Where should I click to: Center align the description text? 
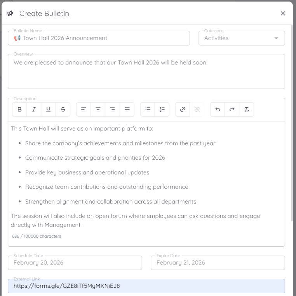click(98, 110)
